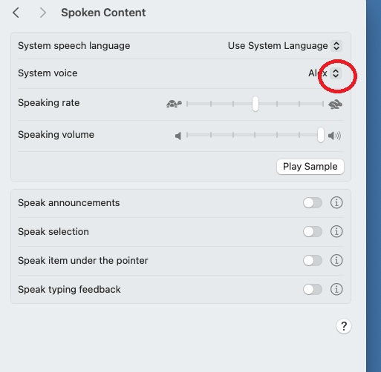Click the tortoise slow-rate icon
381x372 pixels.
click(x=174, y=104)
